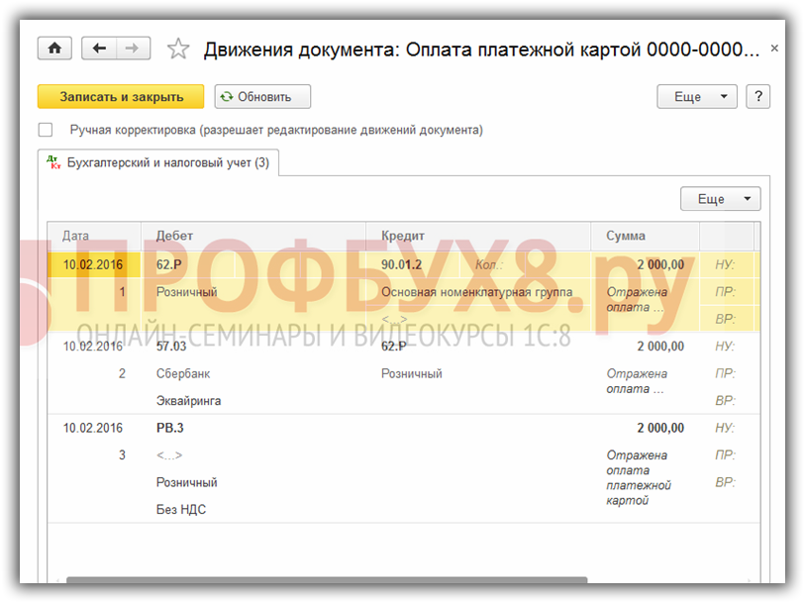Open the table Еще dropdown menu

pos(720,199)
